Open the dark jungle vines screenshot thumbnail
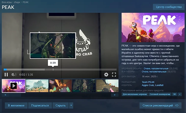Image resolution: width=186 pixels, height=113 pixels. (84, 86)
